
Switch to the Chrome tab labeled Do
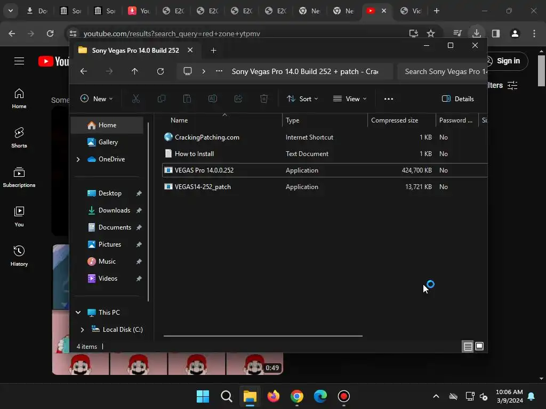[37, 11]
